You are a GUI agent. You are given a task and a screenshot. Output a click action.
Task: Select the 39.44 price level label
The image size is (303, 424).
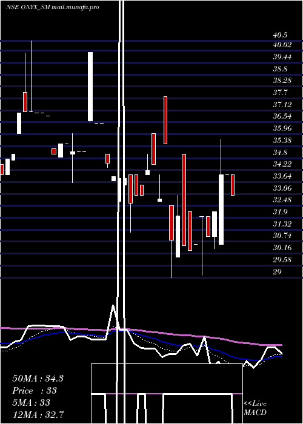(x=282, y=56)
